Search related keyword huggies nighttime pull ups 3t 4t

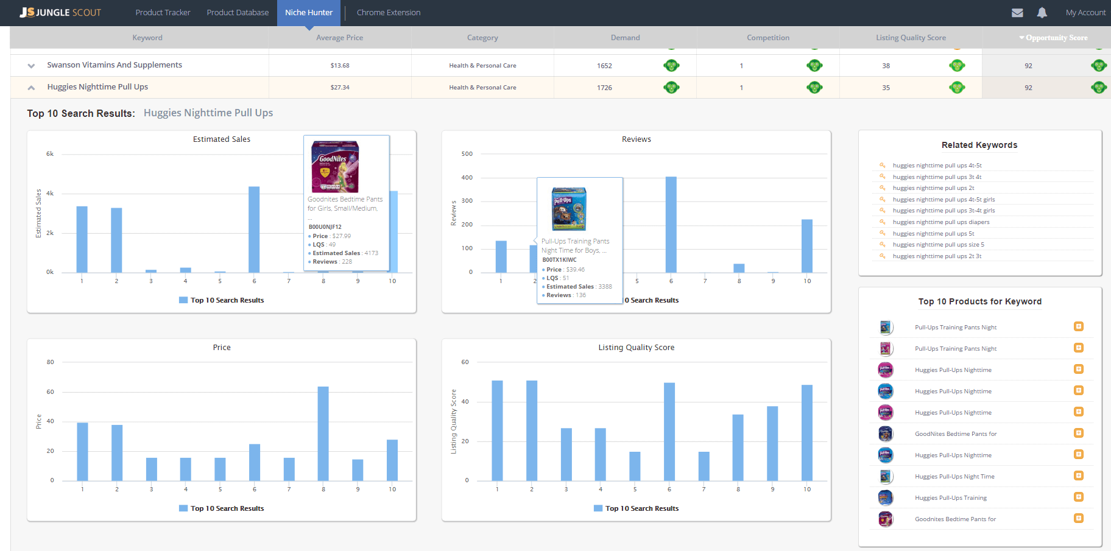tap(937, 177)
